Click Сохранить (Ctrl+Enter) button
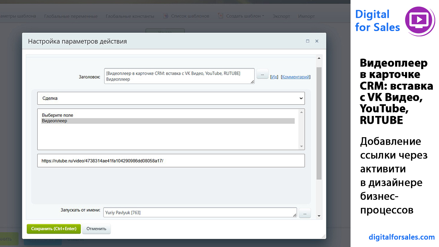The width and height of the screenshot is (439, 247). (54, 229)
